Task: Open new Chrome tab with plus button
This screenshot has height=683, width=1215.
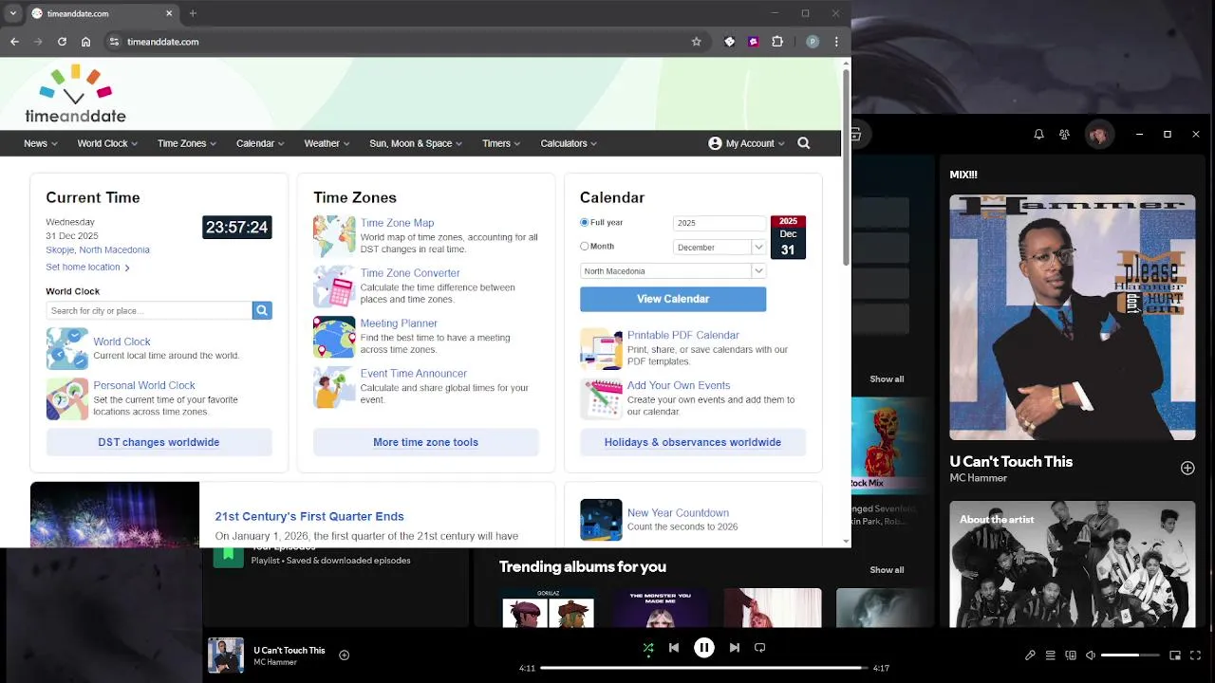Action: (x=193, y=13)
